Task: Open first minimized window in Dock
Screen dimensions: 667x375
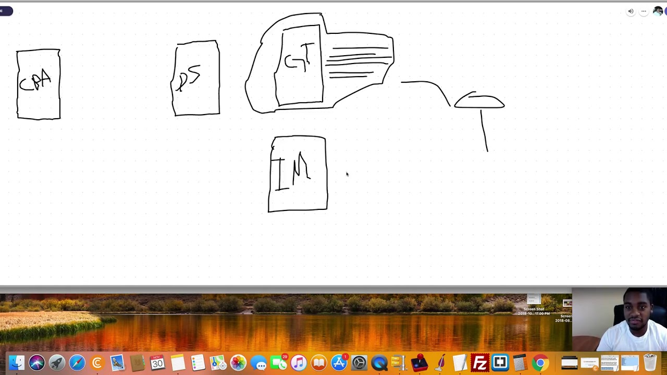Action: tap(570, 363)
